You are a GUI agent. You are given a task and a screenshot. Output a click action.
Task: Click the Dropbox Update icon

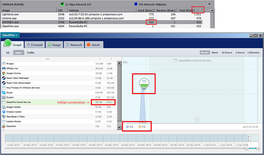3,112
